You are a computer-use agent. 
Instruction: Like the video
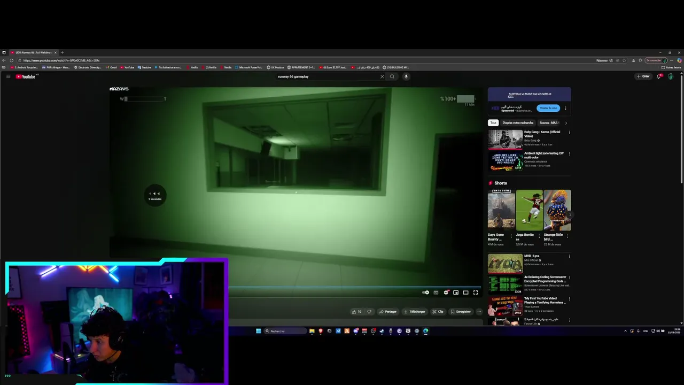pos(356,312)
